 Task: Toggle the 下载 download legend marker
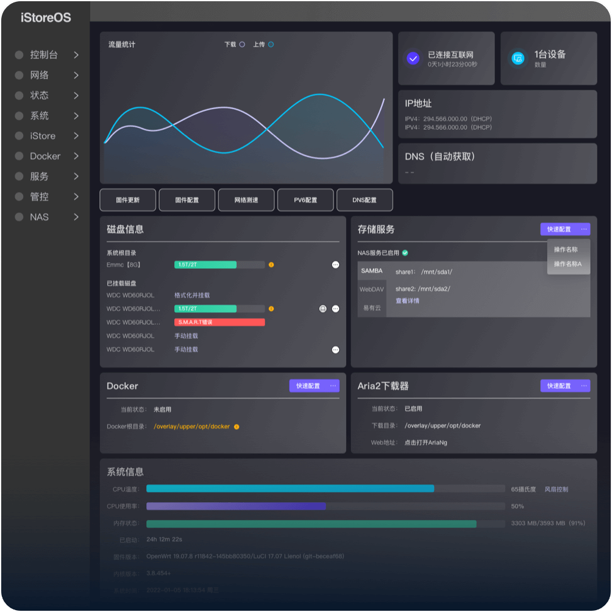click(242, 44)
